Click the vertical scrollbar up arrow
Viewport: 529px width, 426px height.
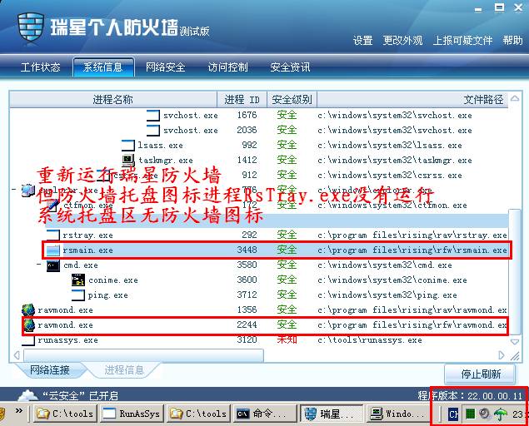tap(515, 99)
